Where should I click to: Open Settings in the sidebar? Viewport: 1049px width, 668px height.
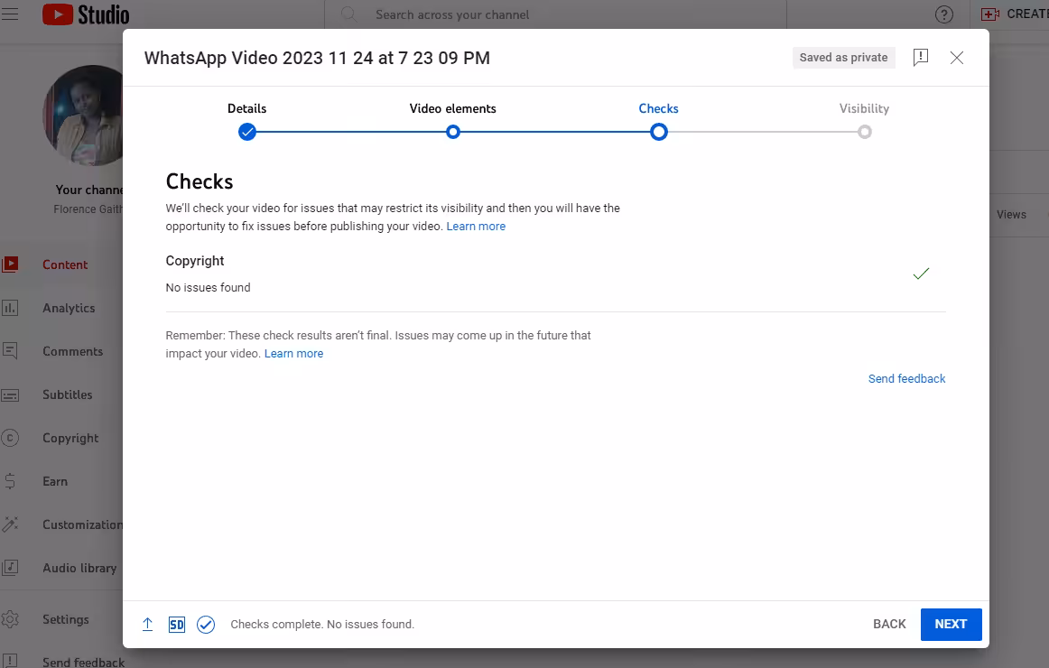click(66, 620)
